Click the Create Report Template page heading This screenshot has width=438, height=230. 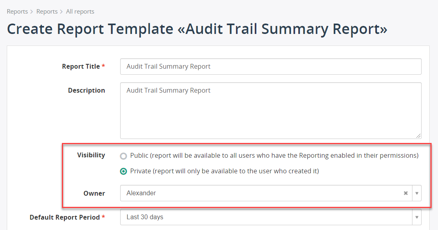pos(197,29)
